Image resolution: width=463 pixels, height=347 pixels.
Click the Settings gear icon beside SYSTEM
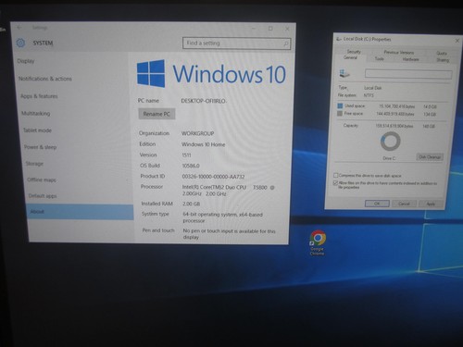click(x=20, y=43)
